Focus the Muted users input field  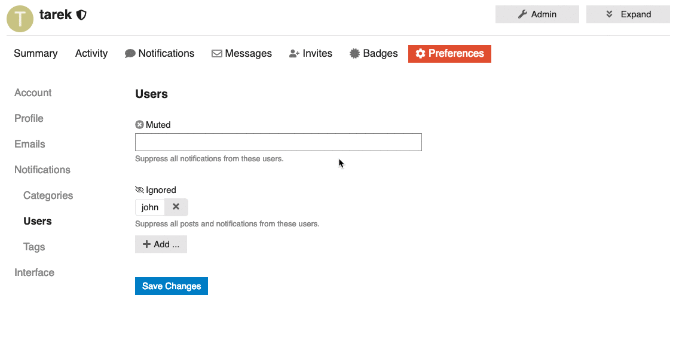tap(278, 142)
